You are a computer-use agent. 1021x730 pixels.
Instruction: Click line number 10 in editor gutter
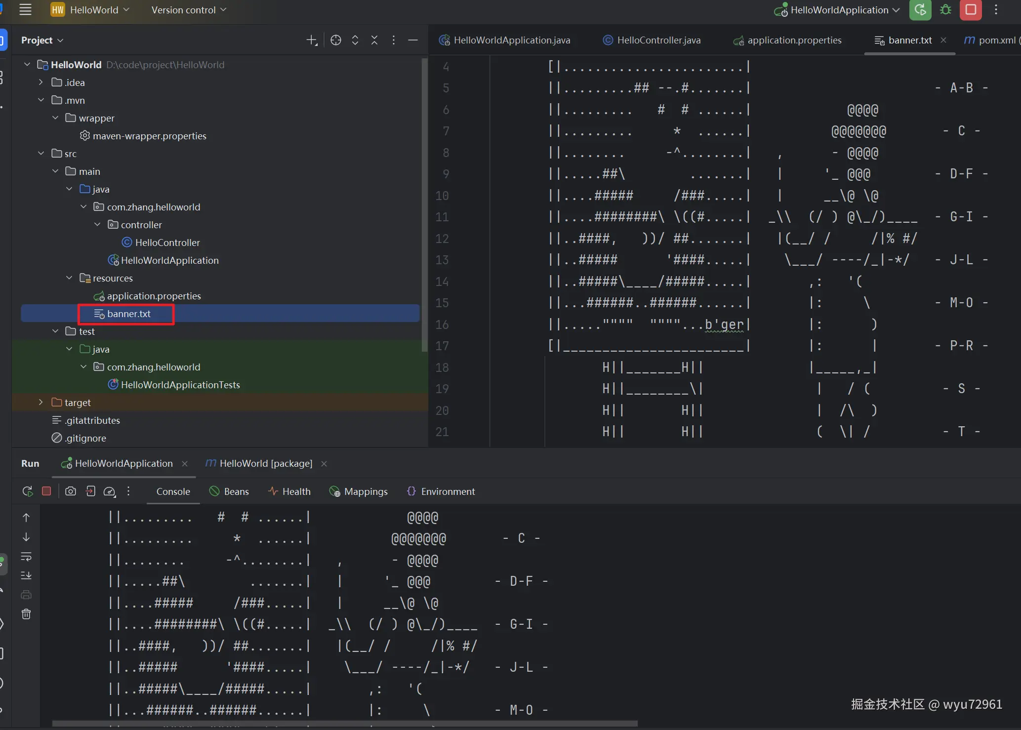coord(442,196)
